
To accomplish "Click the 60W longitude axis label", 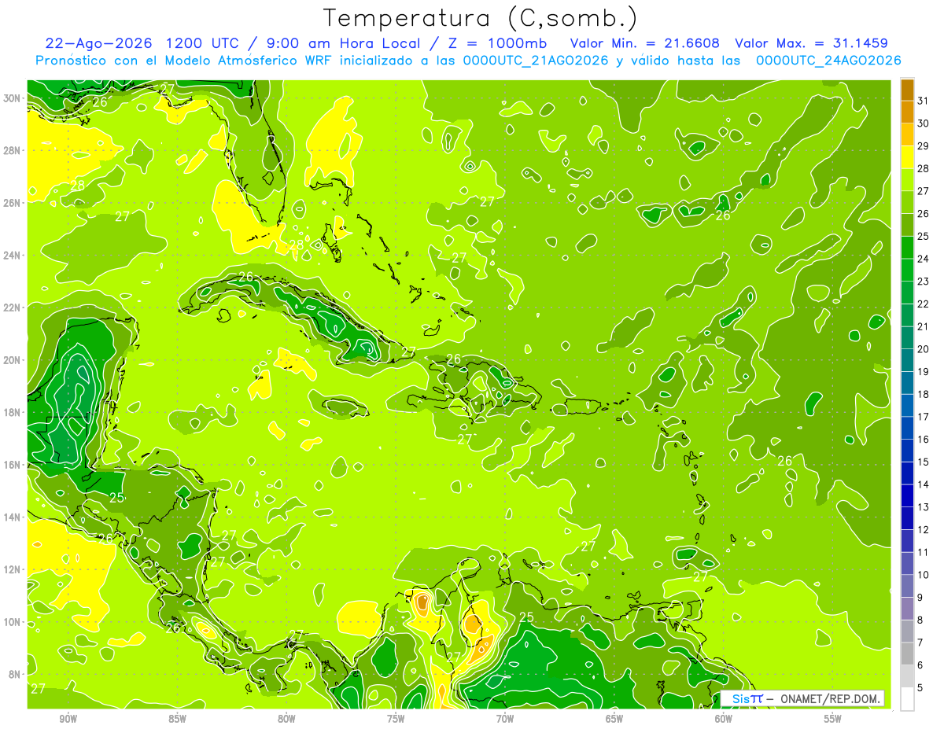I will (724, 719).
